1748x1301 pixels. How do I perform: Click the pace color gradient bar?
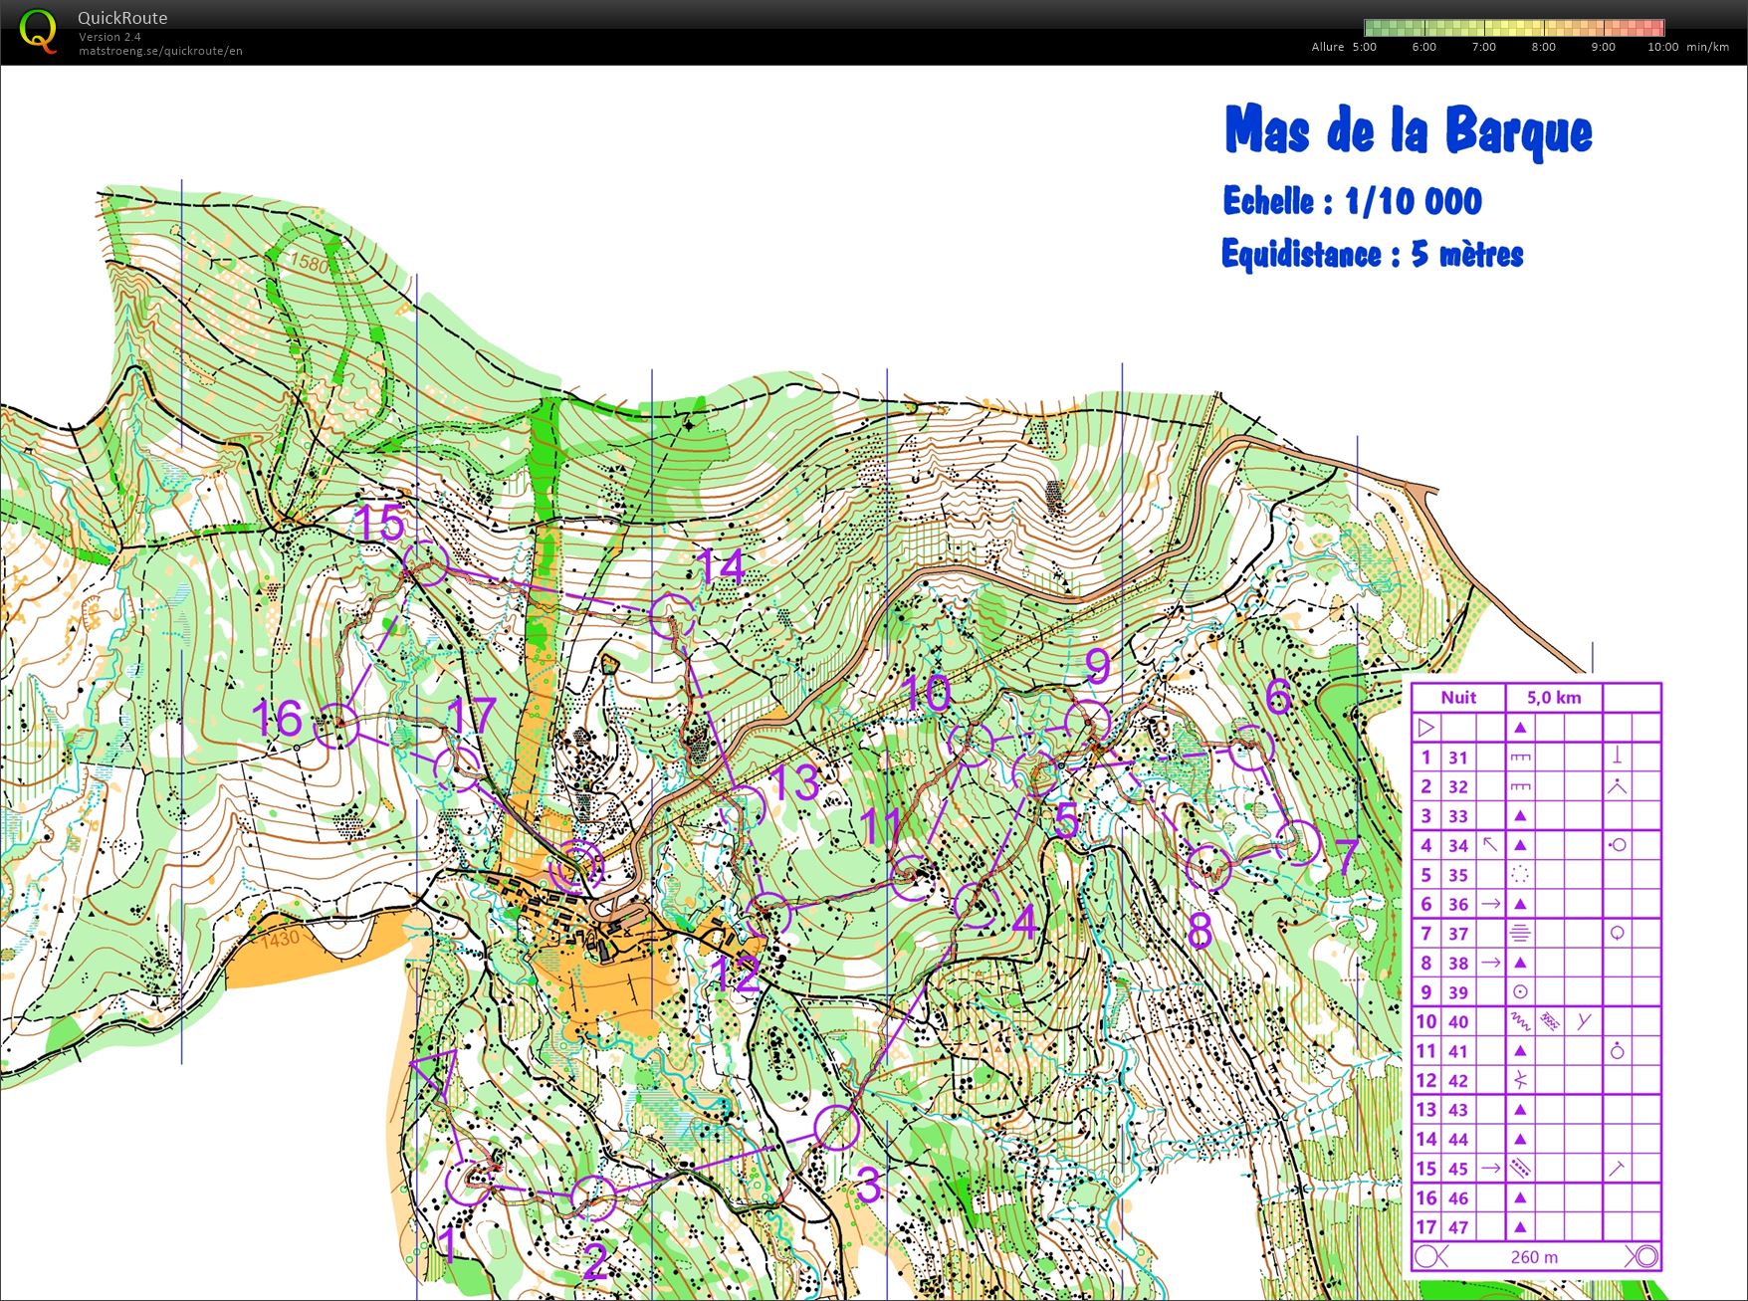1513,28
